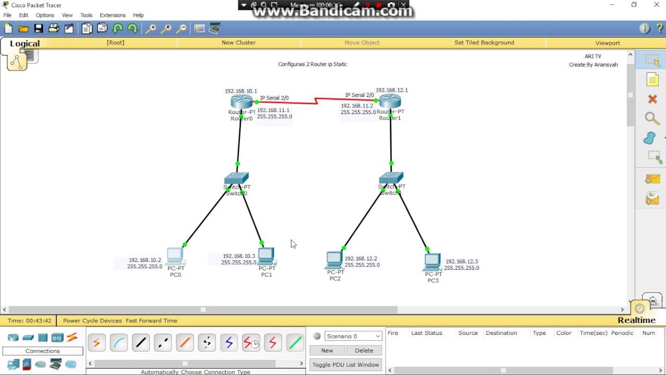
Task: Click the Delete scenario button
Action: click(364, 351)
